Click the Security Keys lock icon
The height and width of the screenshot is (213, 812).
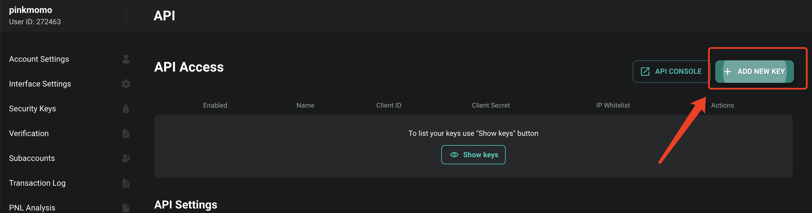tap(126, 109)
